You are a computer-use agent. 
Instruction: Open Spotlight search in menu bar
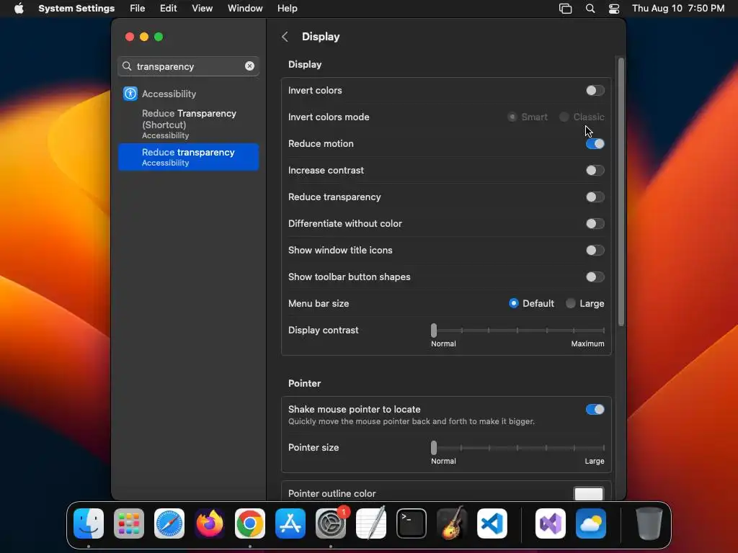pyautogui.click(x=590, y=9)
